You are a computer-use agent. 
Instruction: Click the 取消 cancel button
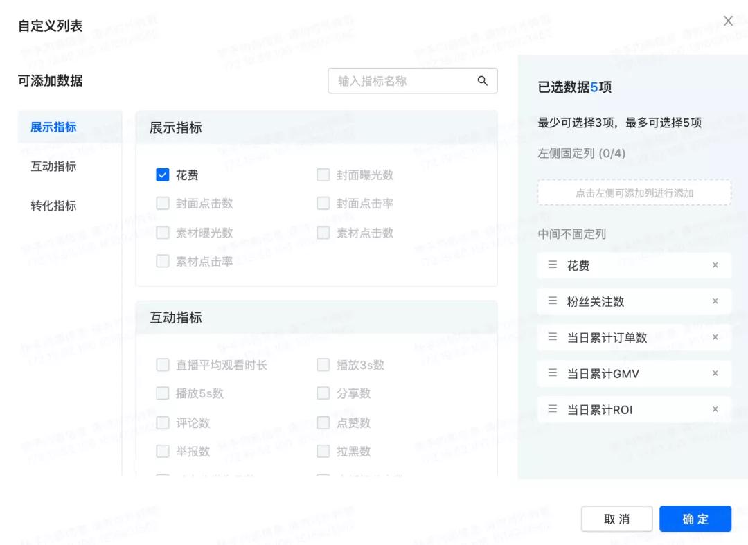click(616, 518)
